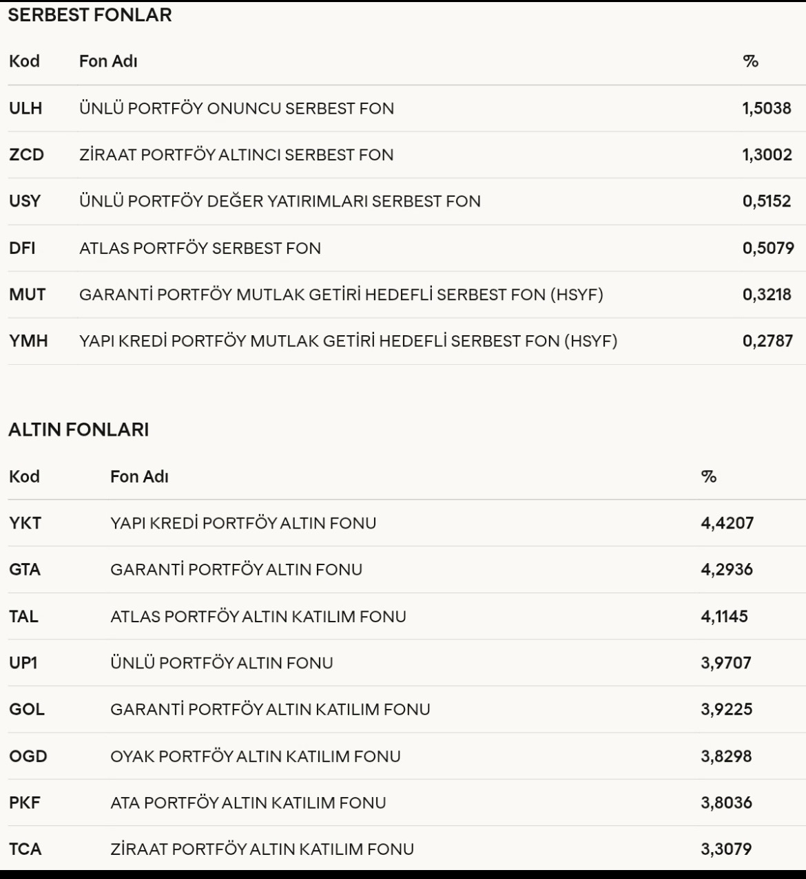Click the USY fund code

point(25,201)
